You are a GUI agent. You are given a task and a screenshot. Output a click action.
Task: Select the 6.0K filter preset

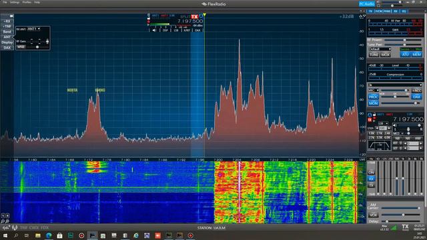coord(388,138)
